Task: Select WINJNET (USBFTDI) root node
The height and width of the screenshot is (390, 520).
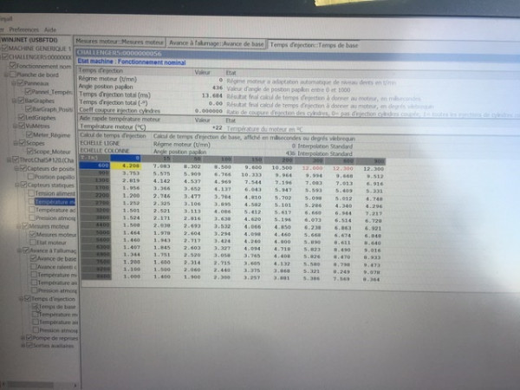Action: coord(29,40)
